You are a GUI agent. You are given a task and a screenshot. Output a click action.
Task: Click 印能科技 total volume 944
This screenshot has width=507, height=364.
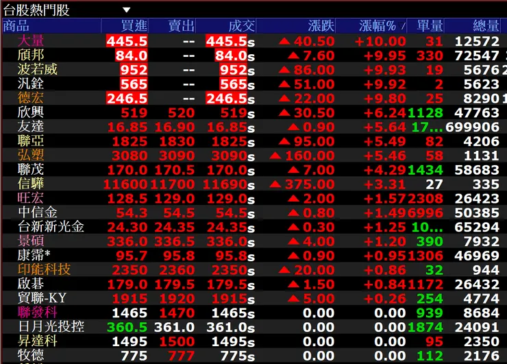[486, 270]
